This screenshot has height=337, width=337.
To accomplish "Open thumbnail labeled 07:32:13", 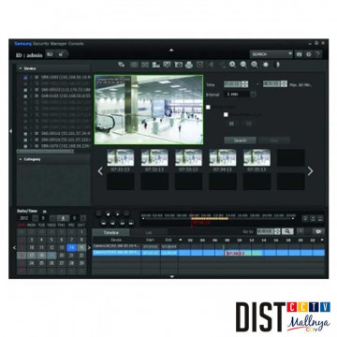I will tap(154, 157).
